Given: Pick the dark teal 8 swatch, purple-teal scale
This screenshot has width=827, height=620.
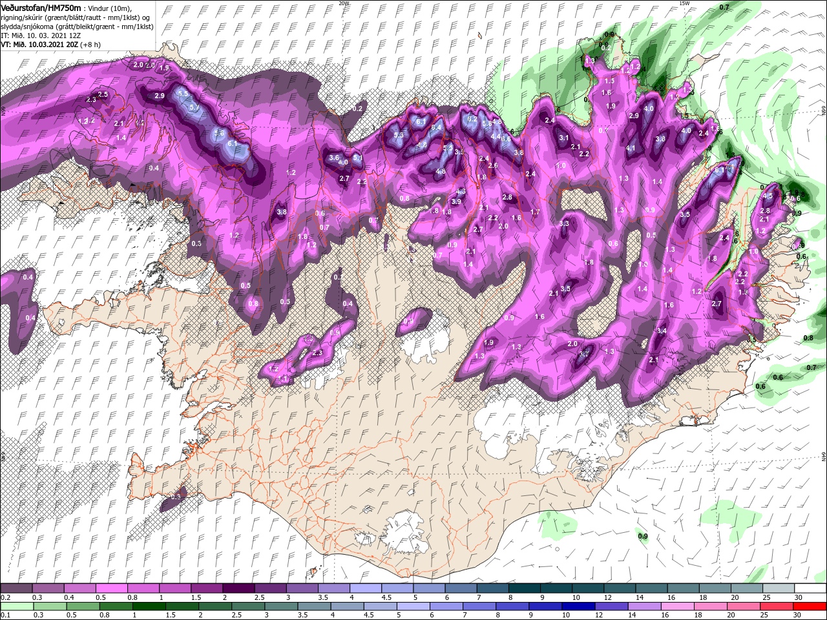Looking at the screenshot, I should (524, 588).
